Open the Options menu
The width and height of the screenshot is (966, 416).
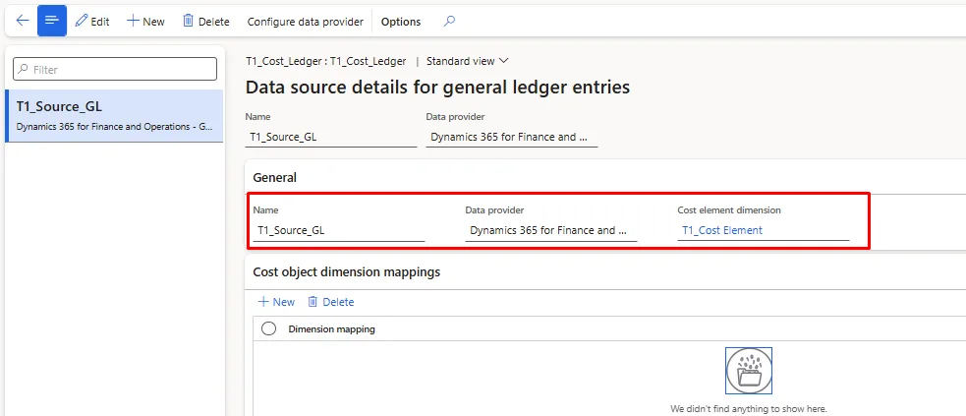[401, 22]
